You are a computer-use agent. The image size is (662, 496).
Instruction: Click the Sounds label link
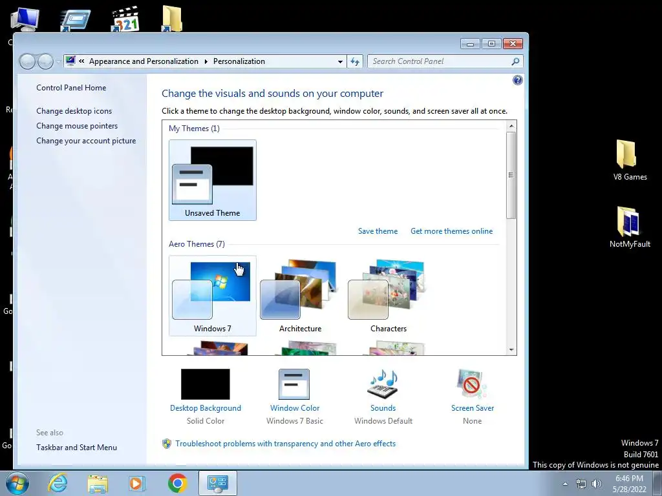click(383, 408)
